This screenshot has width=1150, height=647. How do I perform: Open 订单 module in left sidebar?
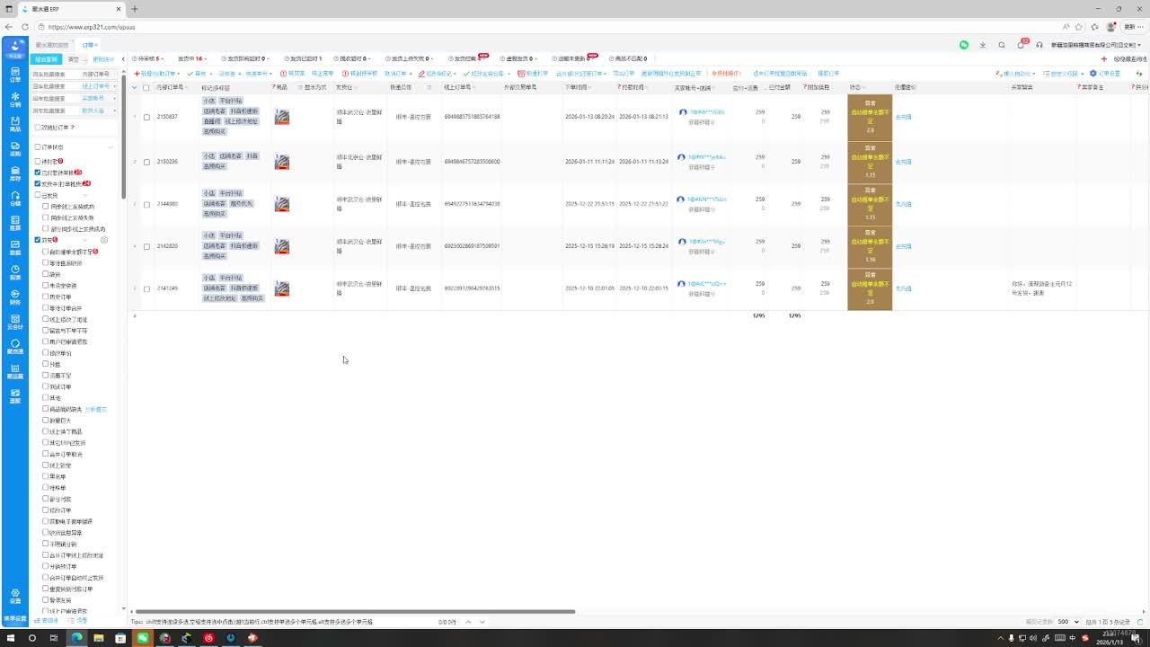pyautogui.click(x=14, y=74)
